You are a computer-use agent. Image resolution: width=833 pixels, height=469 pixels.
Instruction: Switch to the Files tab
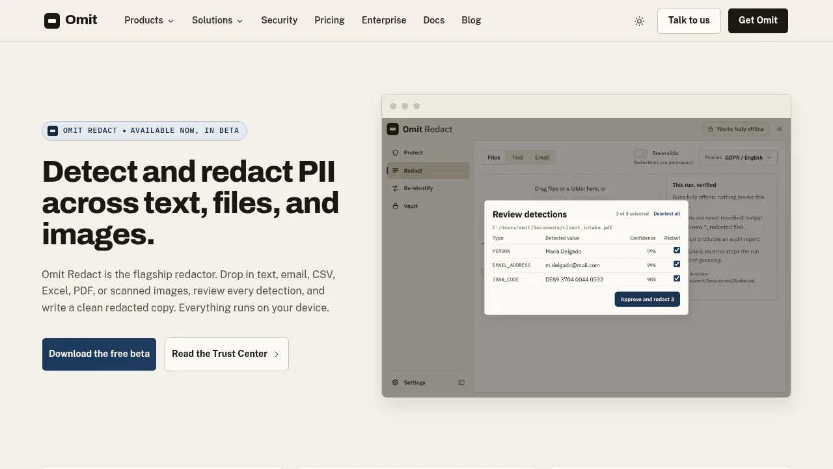[494, 158]
